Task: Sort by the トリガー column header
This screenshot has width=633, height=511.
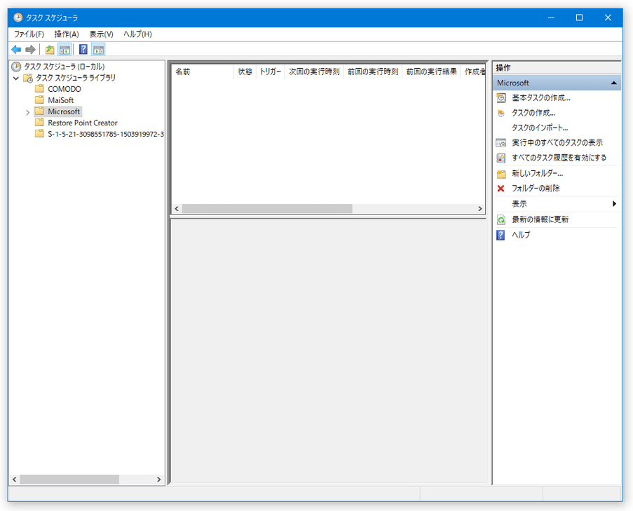Action: pos(270,71)
